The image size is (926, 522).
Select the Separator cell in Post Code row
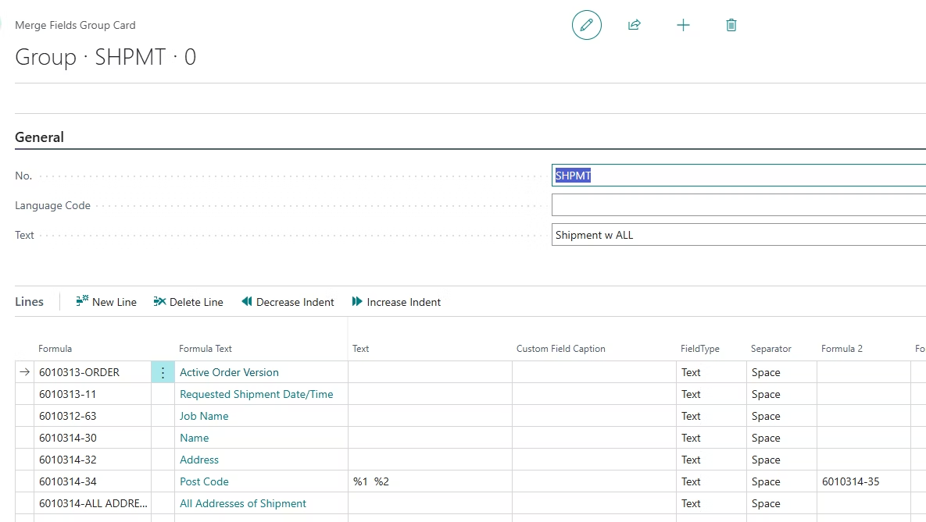[x=781, y=481]
